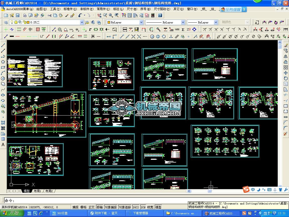Click the orange layer color swatch
This screenshot has height=217, width=289.
28,22
